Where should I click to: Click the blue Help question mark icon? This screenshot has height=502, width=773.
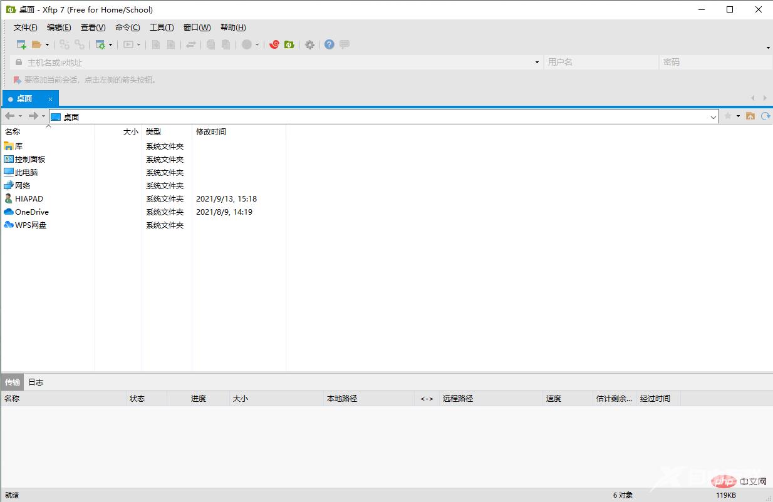329,44
